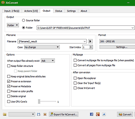Open the Settings tab
This screenshot has width=135, height=119.
[71, 11]
